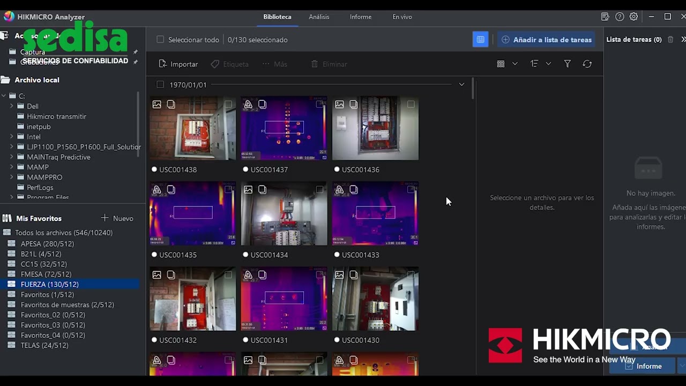Click the stacked pages icon on USC001430
This screenshot has width=686, height=386.
354,275
